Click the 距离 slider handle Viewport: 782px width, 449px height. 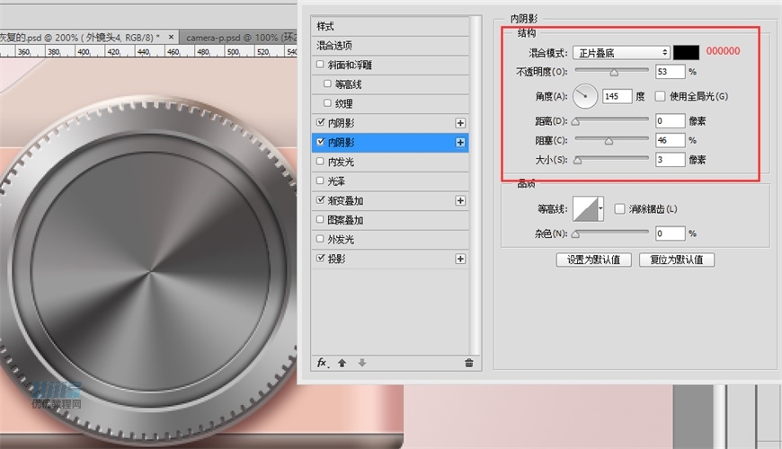point(576,121)
